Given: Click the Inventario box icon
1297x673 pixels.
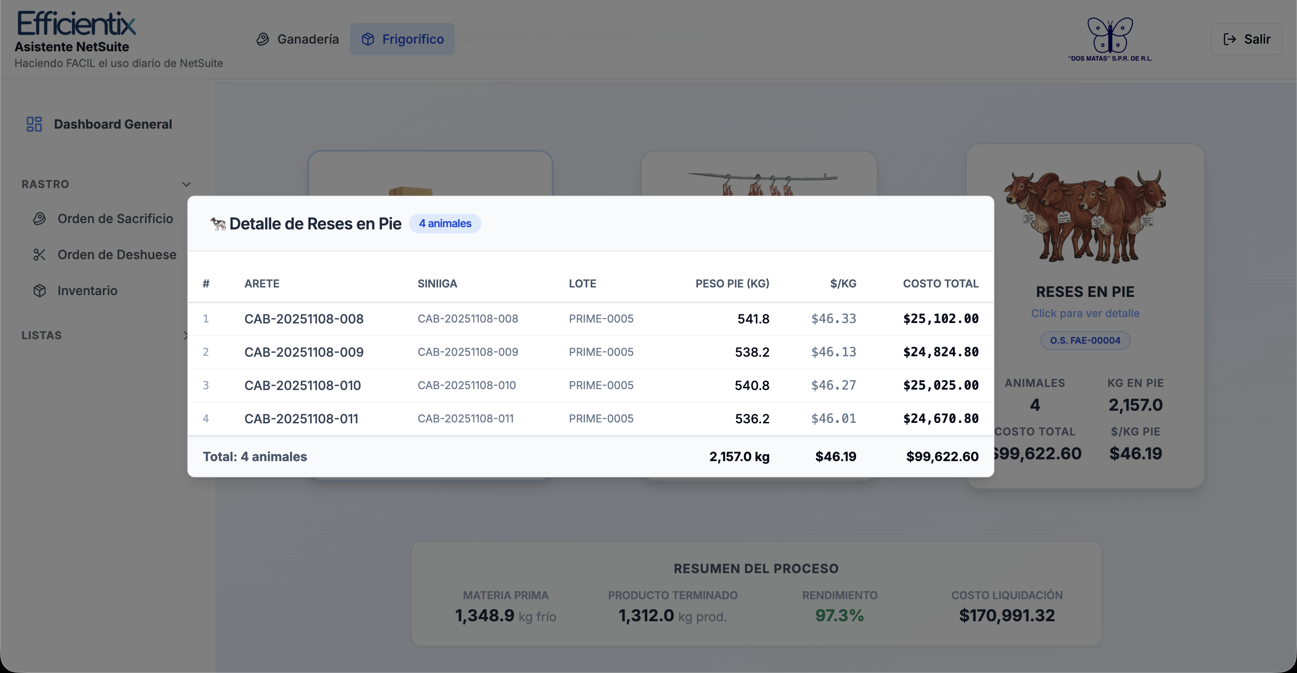Looking at the screenshot, I should 39,291.
